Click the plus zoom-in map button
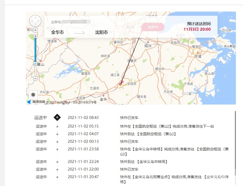 coord(35,36)
